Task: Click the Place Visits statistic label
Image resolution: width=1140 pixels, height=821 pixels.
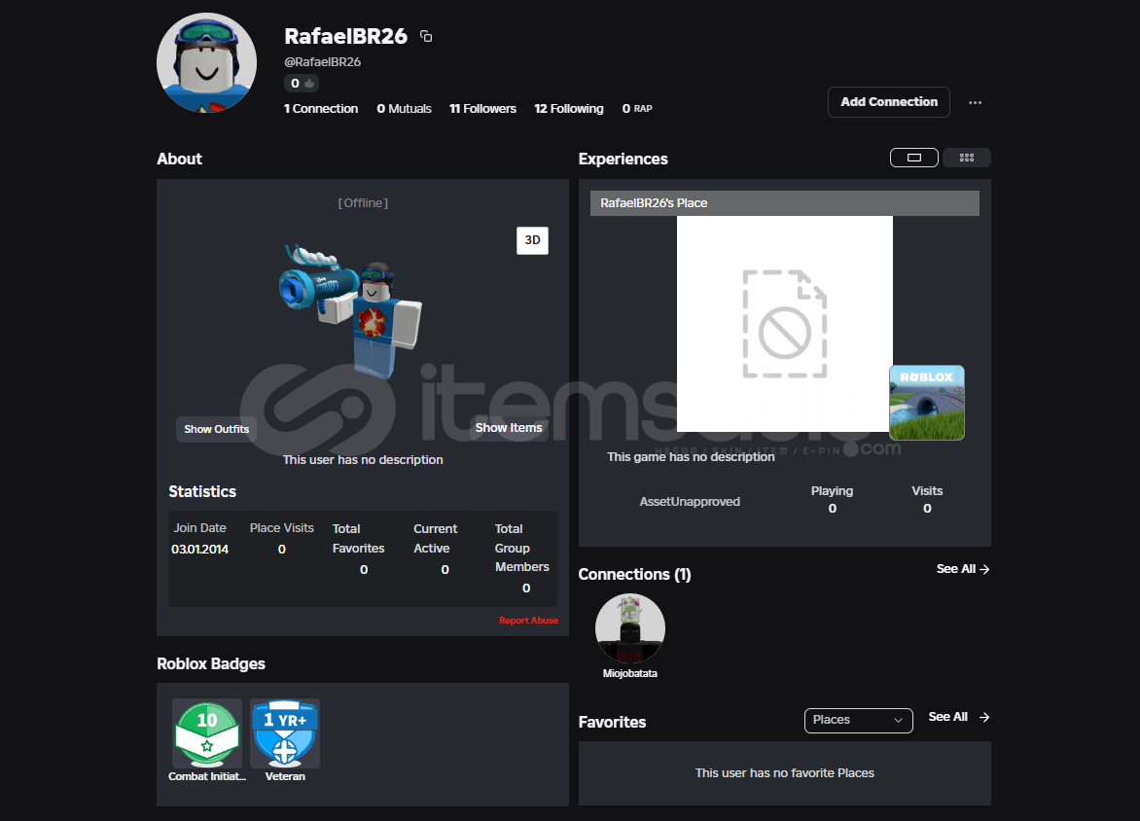Action: click(x=282, y=528)
